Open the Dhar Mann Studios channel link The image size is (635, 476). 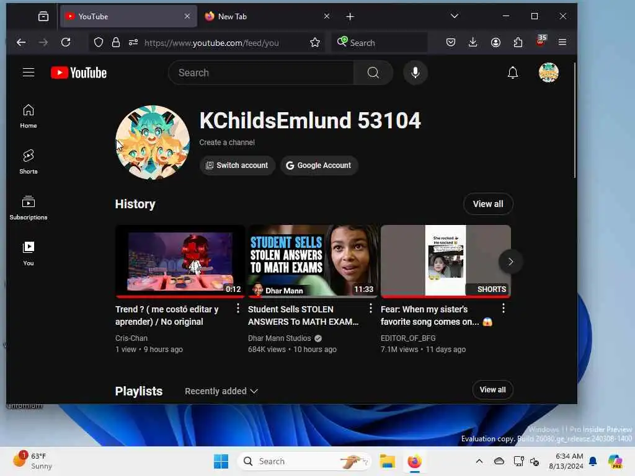pos(280,338)
